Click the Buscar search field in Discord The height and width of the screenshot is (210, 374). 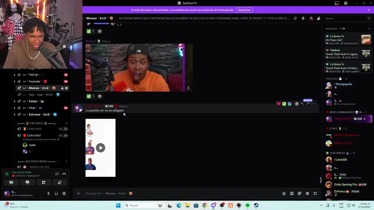(x=348, y=18)
